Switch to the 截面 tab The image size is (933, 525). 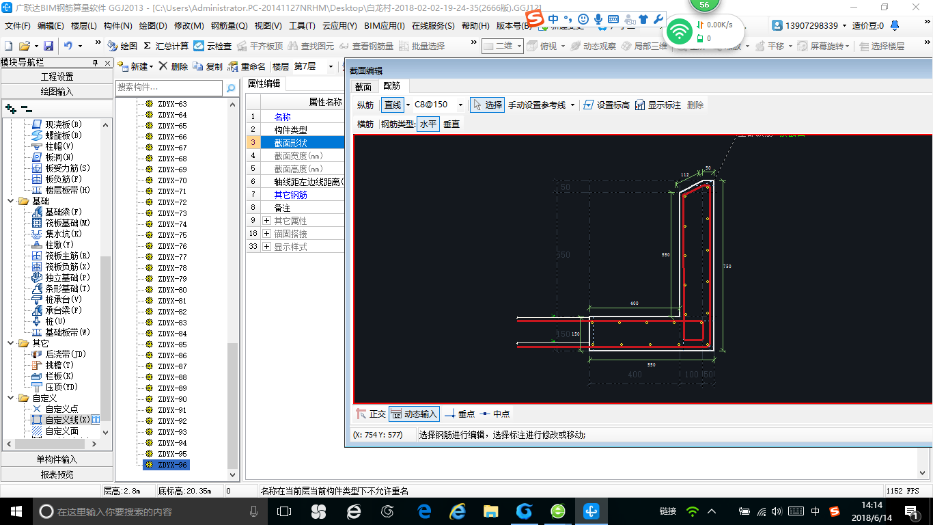[x=363, y=86]
